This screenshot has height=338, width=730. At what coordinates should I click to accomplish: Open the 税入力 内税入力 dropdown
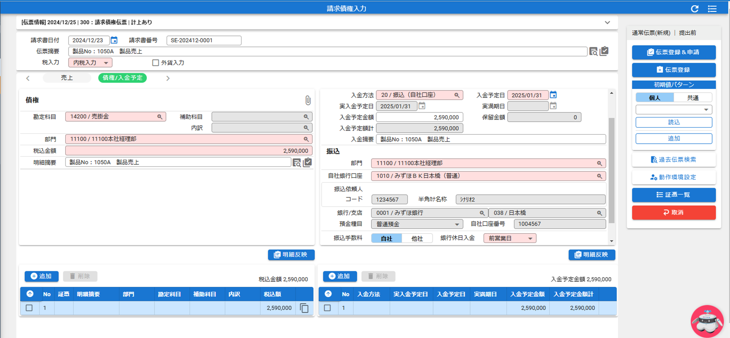click(x=90, y=63)
